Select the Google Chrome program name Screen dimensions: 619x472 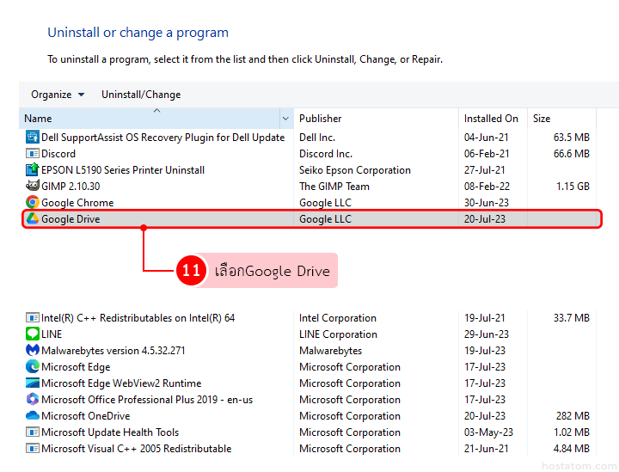(x=77, y=202)
